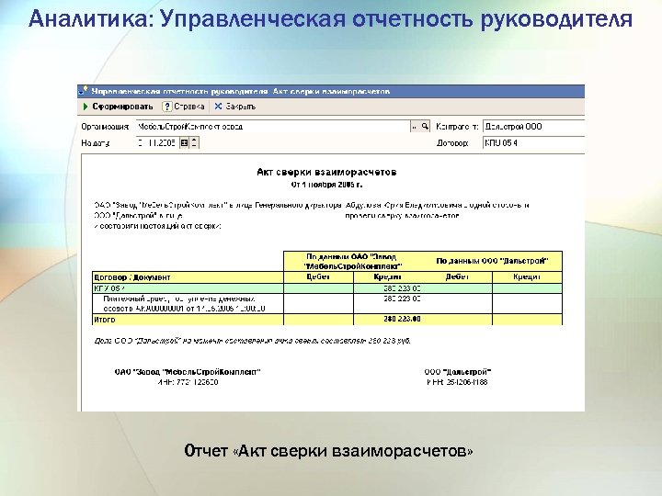662x496 pixels.
Task: Click the magnifier icon next to Организация
Action: point(425,126)
